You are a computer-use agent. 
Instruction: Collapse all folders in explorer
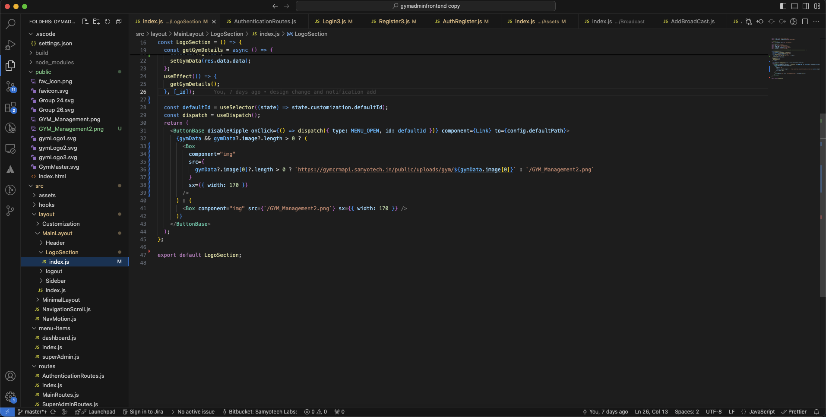(119, 22)
